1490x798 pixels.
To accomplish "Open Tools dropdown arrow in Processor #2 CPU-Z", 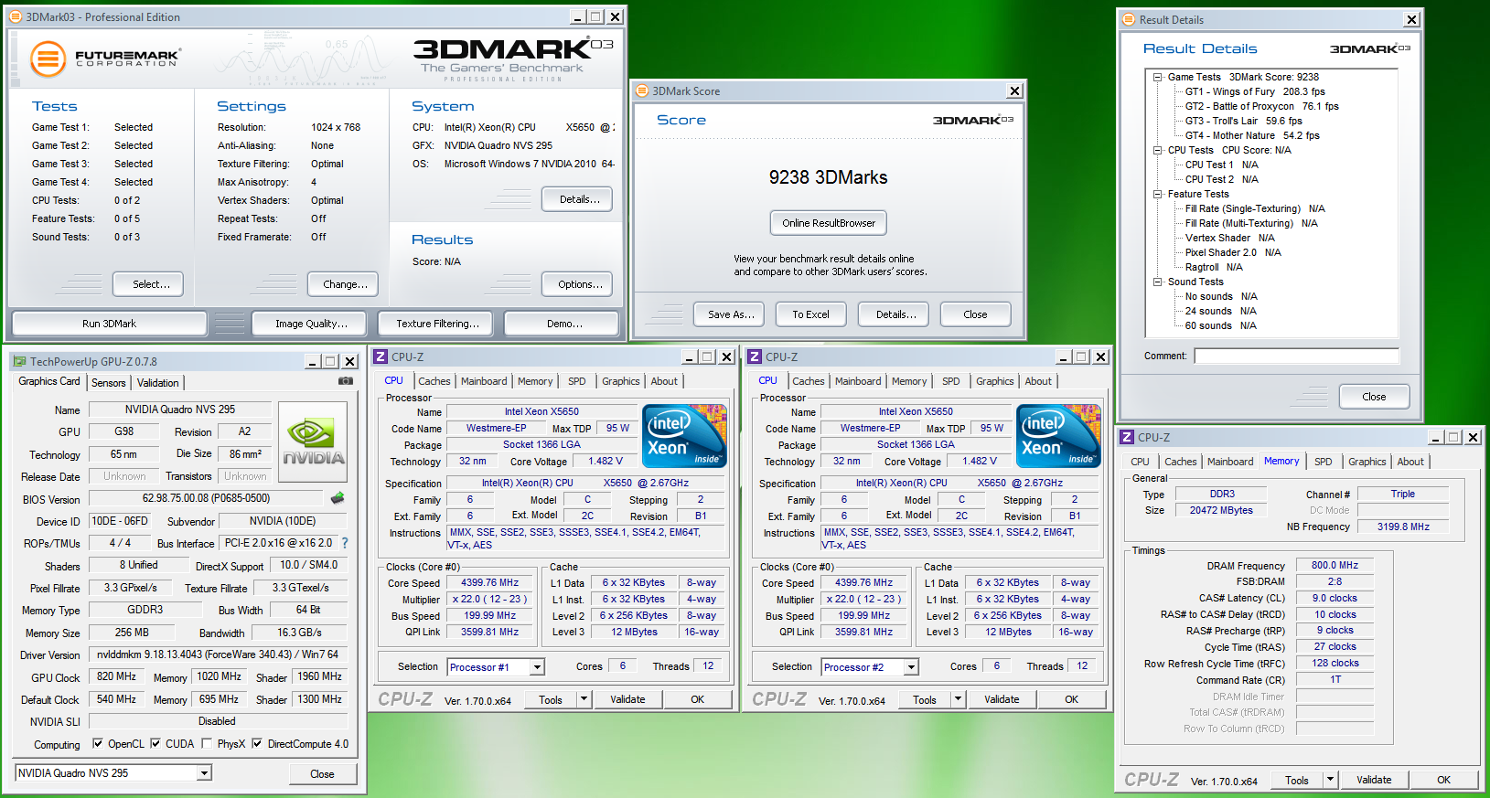I will tap(958, 699).
